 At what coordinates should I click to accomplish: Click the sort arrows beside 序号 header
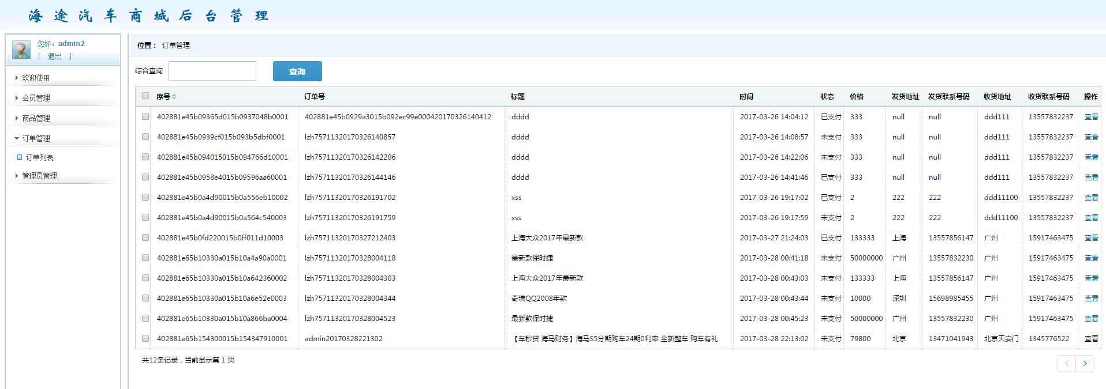[174, 97]
